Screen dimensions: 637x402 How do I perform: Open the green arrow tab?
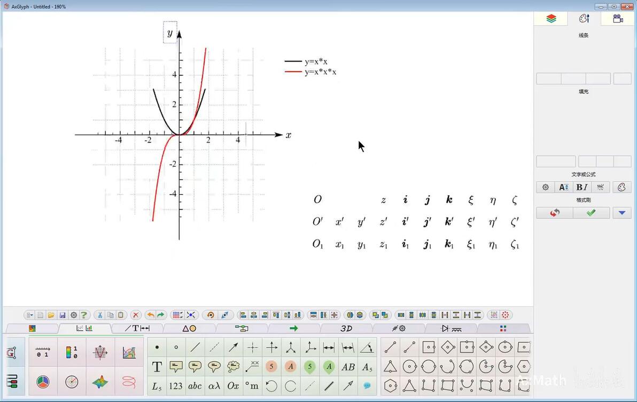tap(294, 328)
